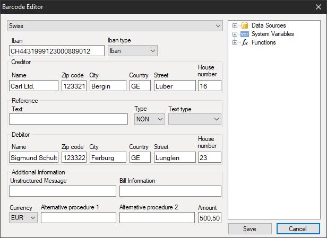
Task: Click the Save button
Action: point(249,229)
